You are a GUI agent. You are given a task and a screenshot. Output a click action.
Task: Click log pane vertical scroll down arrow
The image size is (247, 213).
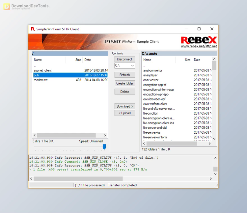(215, 174)
